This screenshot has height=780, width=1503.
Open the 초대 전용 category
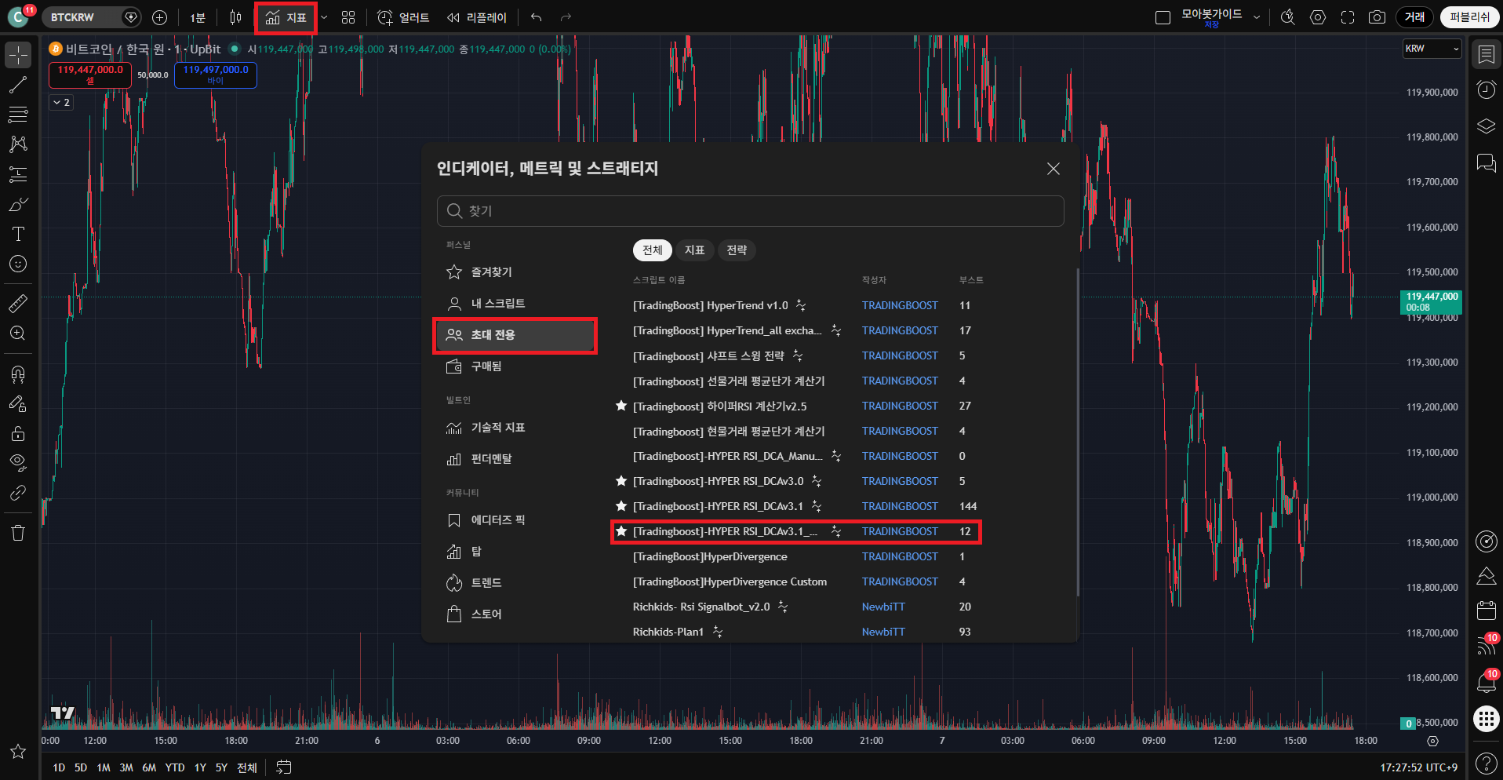515,335
